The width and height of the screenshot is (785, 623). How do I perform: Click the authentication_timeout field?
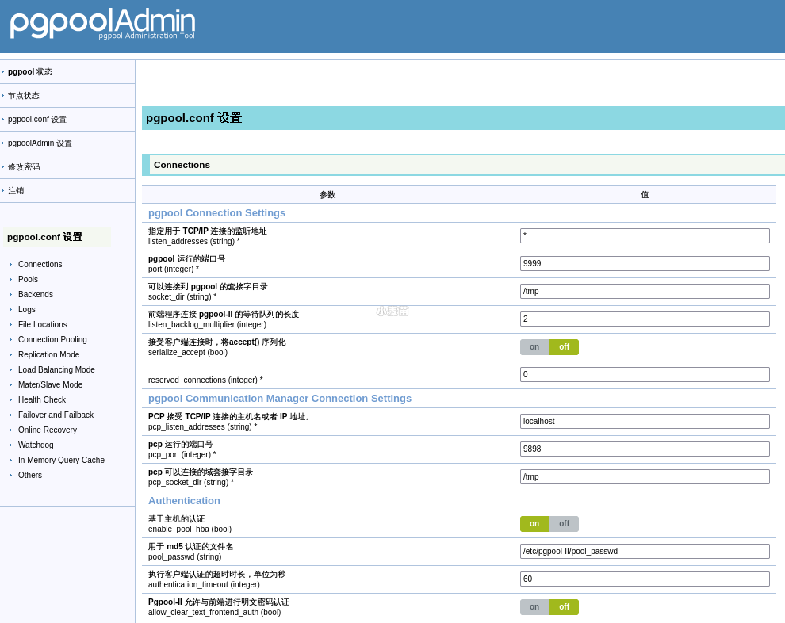[x=645, y=579]
